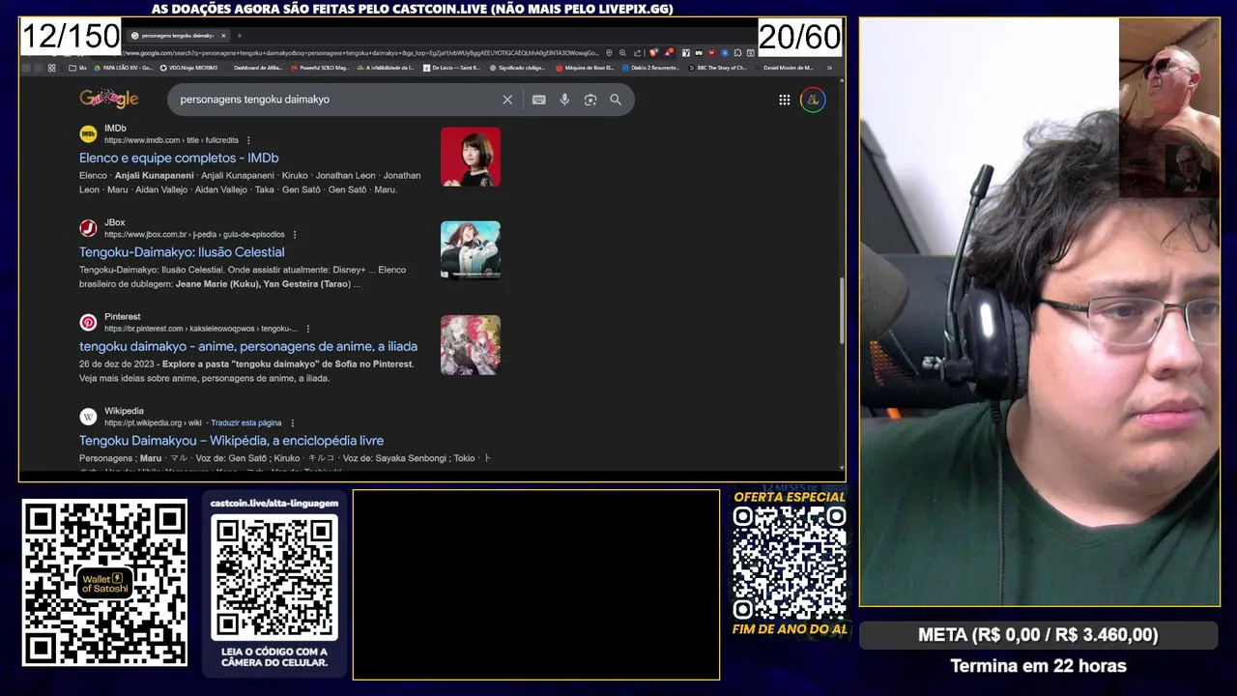Open Google Lens image search icon
Viewport: 1237px width, 696px height.
590,100
